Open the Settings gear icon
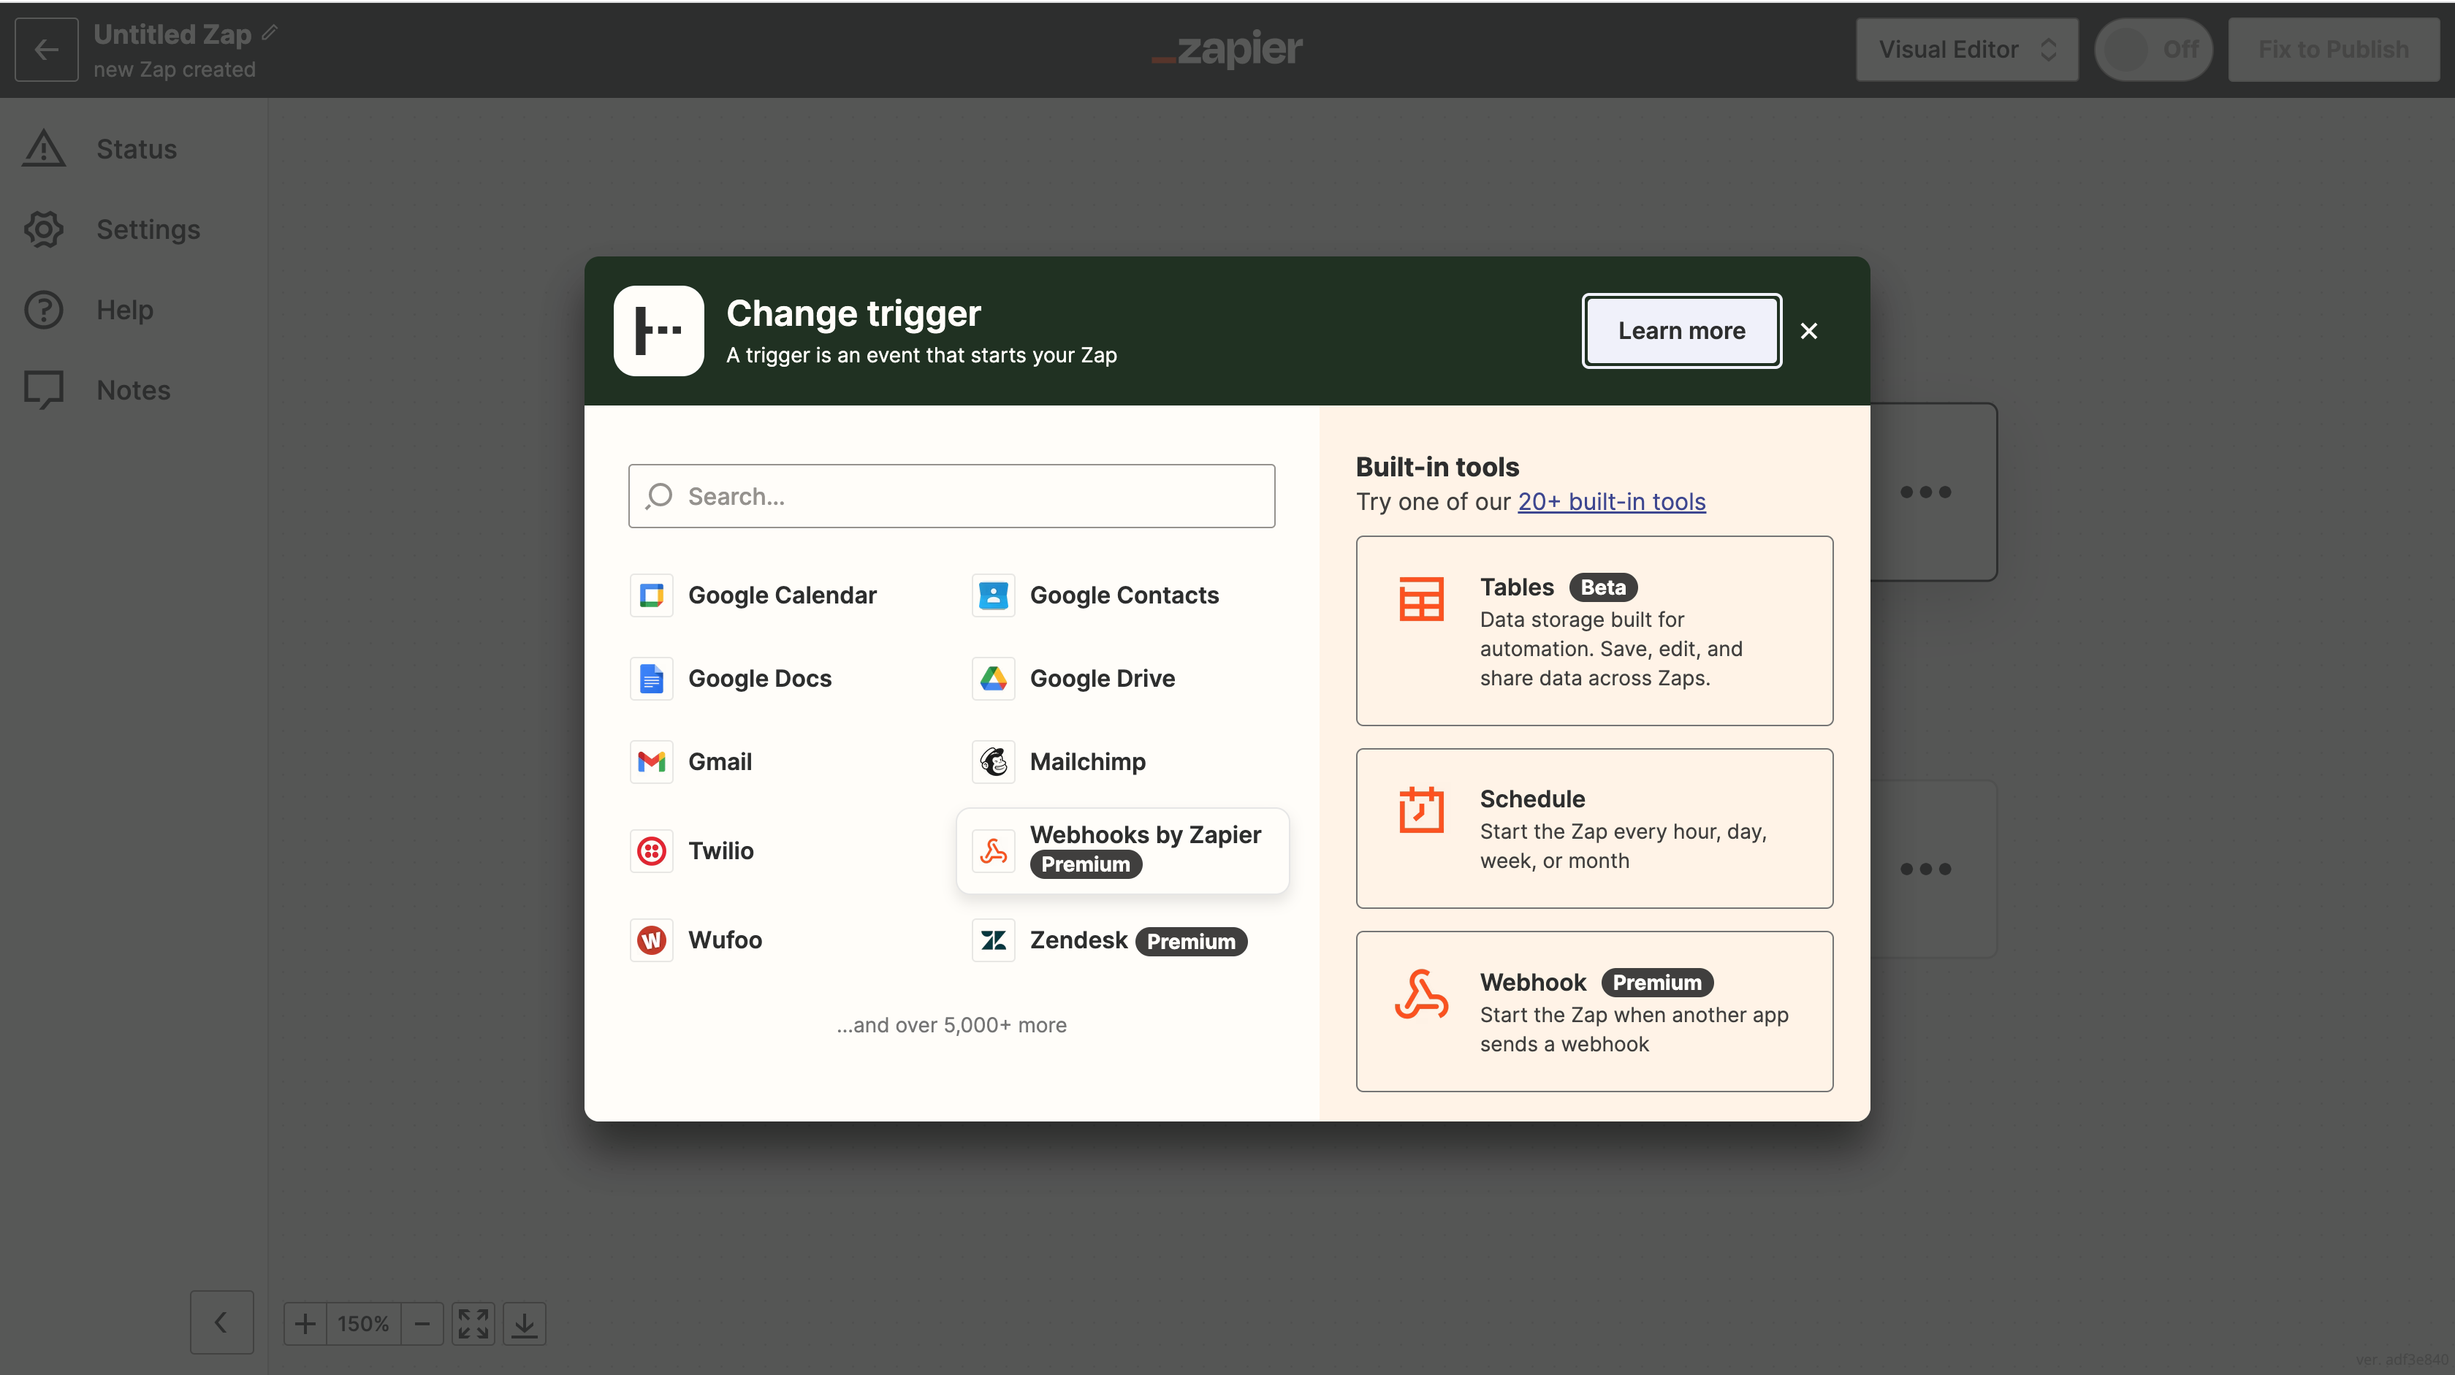The width and height of the screenshot is (2455, 1375). tap(44, 229)
